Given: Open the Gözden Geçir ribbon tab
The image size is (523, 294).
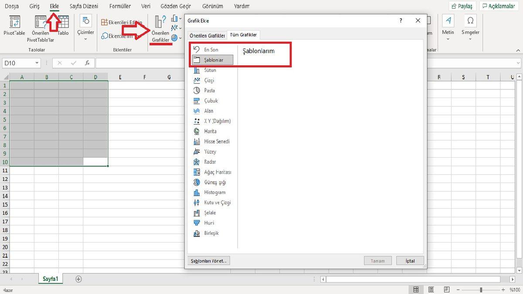Looking at the screenshot, I should 175,6.
